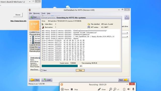Screen dimensions: 161x91
Task: Click Next to proceed
Action: point(124,80)
